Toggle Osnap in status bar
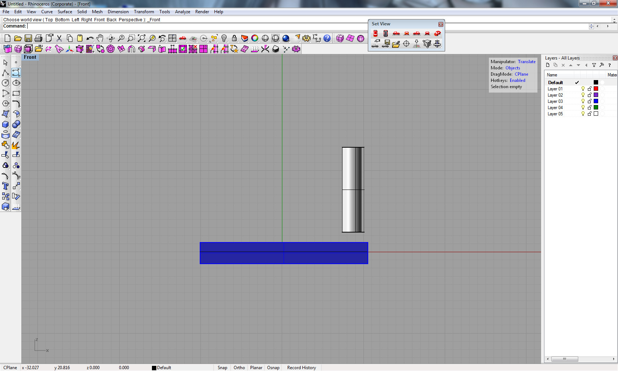Screen dimensions: 618x371 point(273,368)
